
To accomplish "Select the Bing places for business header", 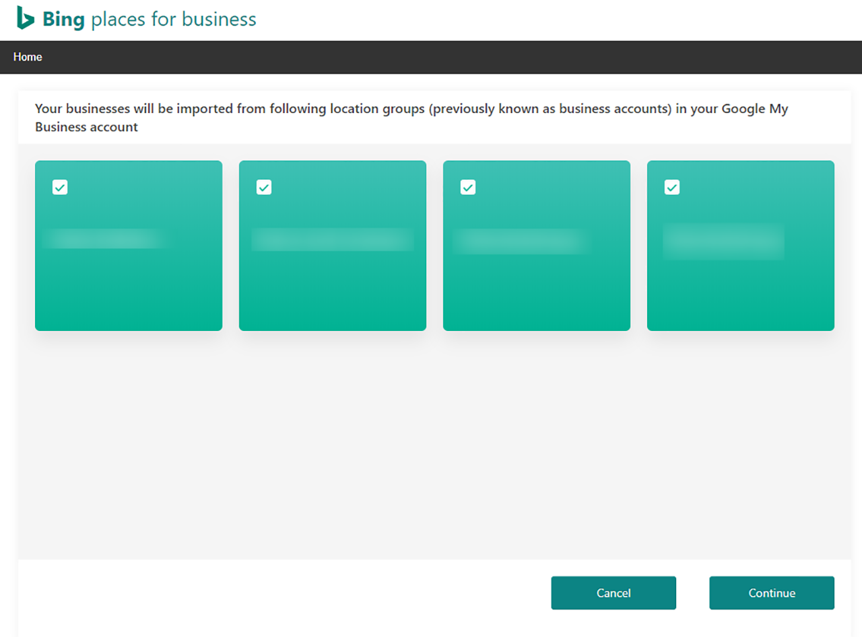I will tap(135, 20).
